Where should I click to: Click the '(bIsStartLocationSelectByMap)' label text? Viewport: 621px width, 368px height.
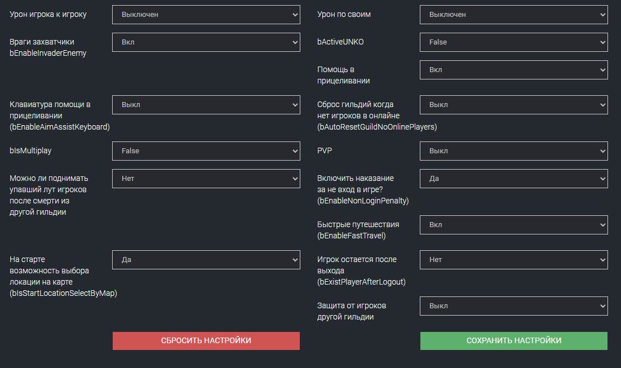coord(63,294)
